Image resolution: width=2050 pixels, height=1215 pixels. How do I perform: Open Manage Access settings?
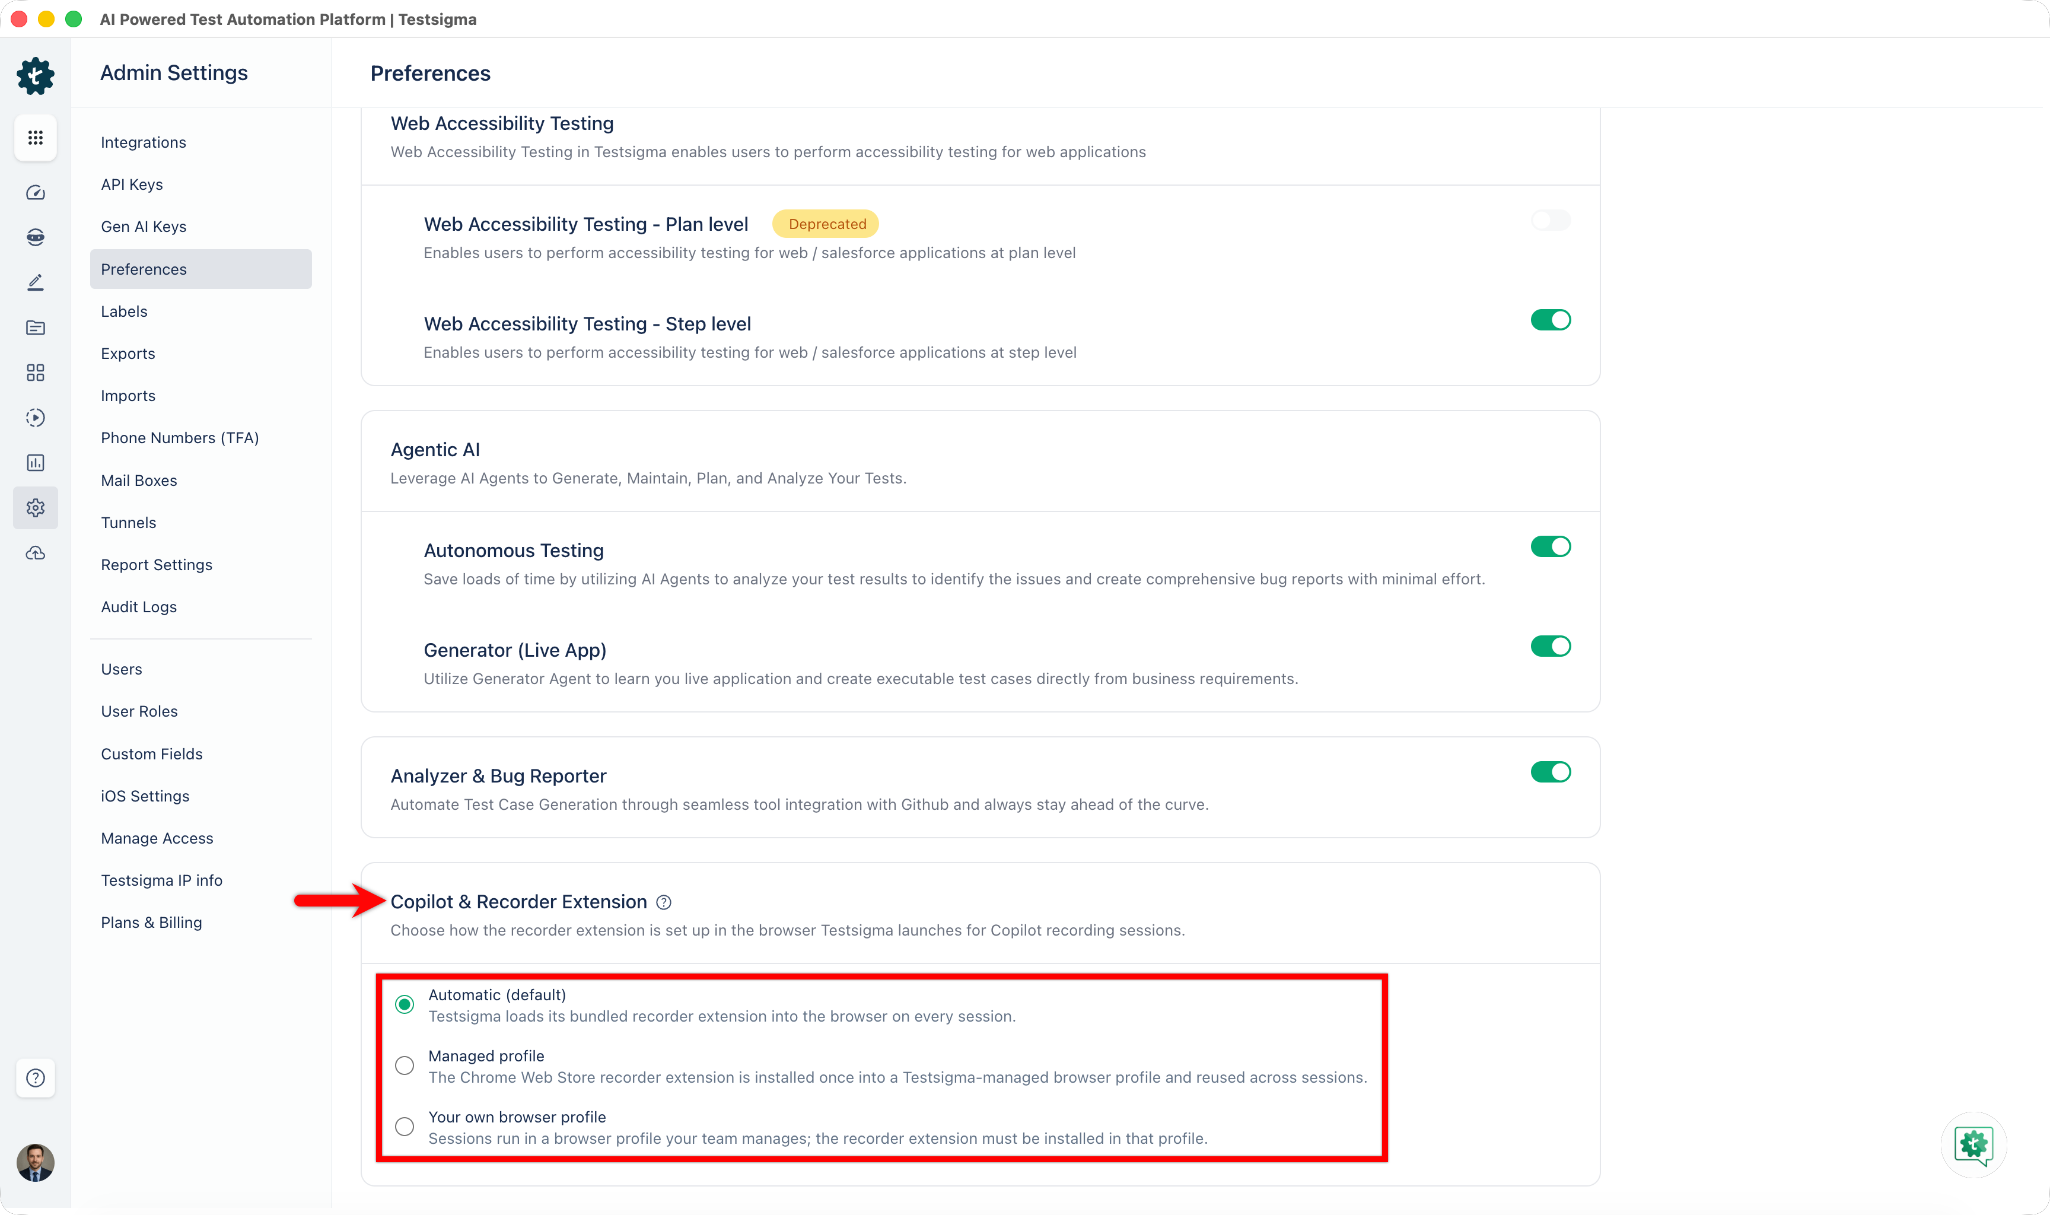pyautogui.click(x=157, y=838)
